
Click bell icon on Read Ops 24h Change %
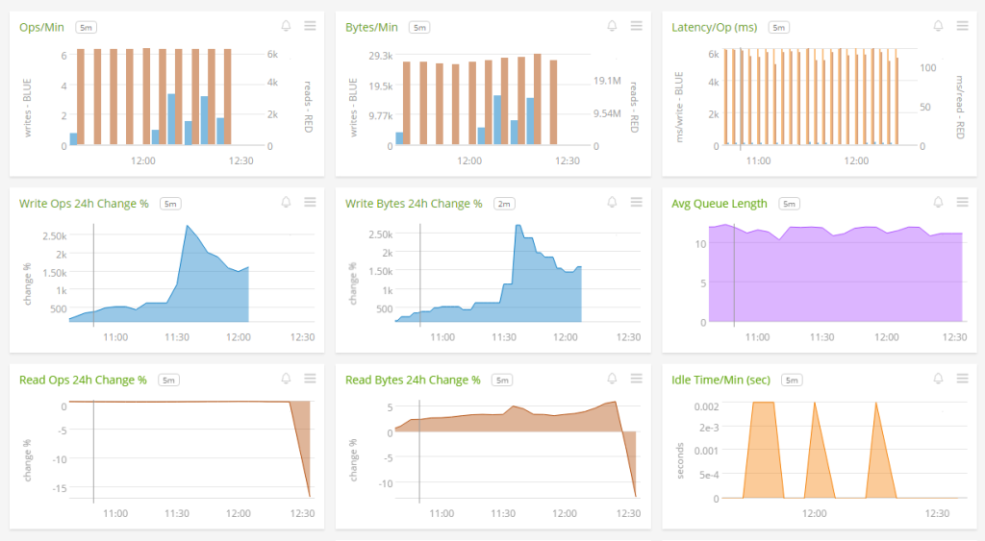[x=286, y=380]
